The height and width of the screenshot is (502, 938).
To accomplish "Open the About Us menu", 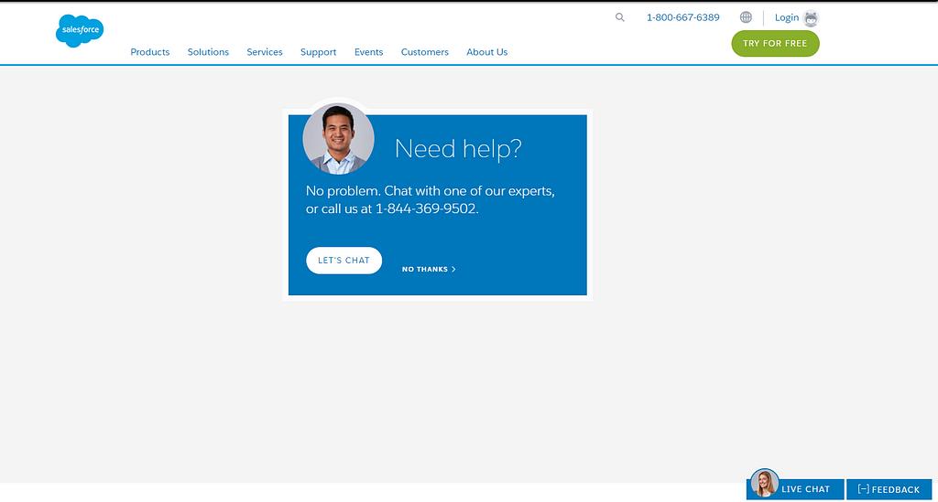I will (486, 52).
